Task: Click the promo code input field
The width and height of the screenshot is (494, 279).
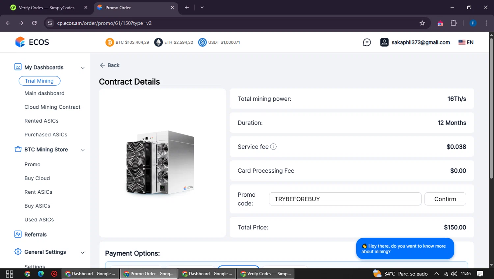Action: pos(345,199)
